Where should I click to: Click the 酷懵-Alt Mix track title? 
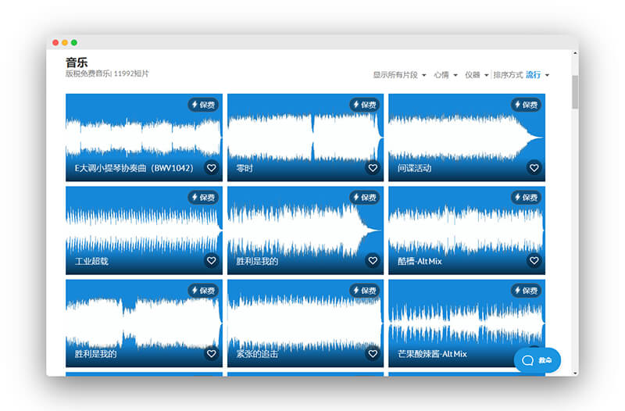420,261
